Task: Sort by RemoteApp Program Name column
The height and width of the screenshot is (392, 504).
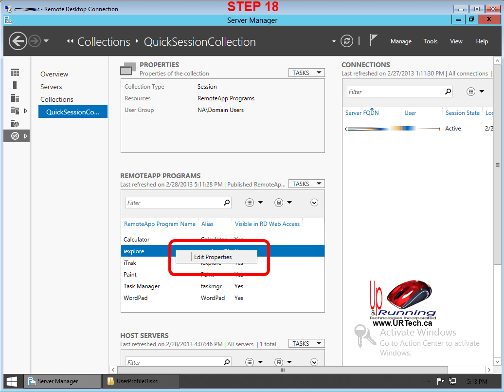Action: 160,224
